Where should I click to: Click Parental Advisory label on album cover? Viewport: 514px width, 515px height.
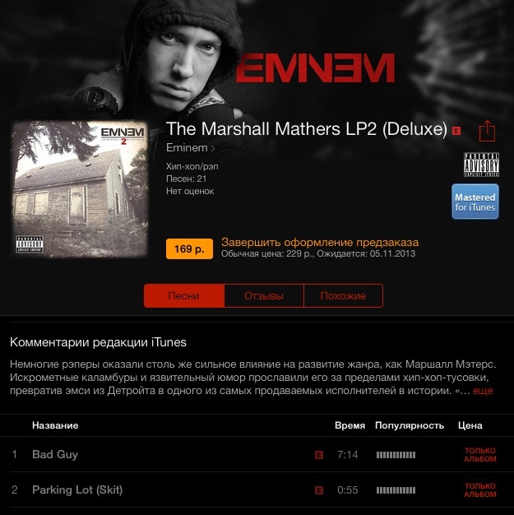click(30, 244)
